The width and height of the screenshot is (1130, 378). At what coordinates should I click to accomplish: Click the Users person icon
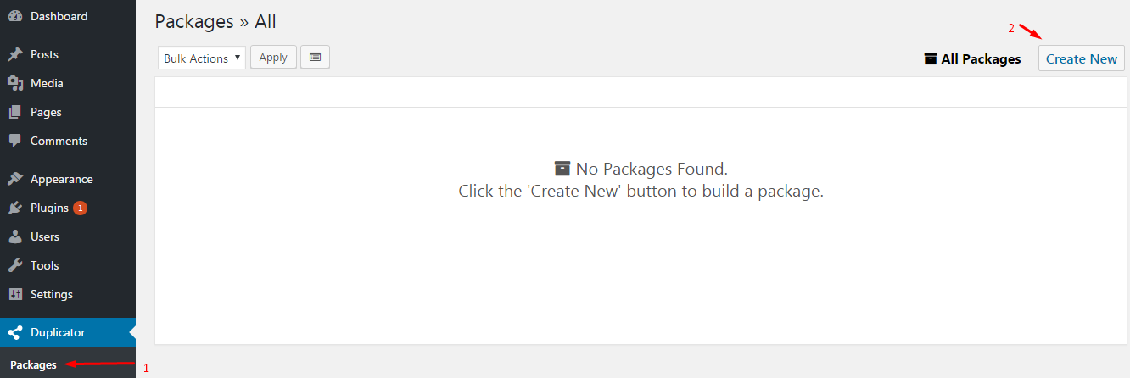tap(15, 237)
